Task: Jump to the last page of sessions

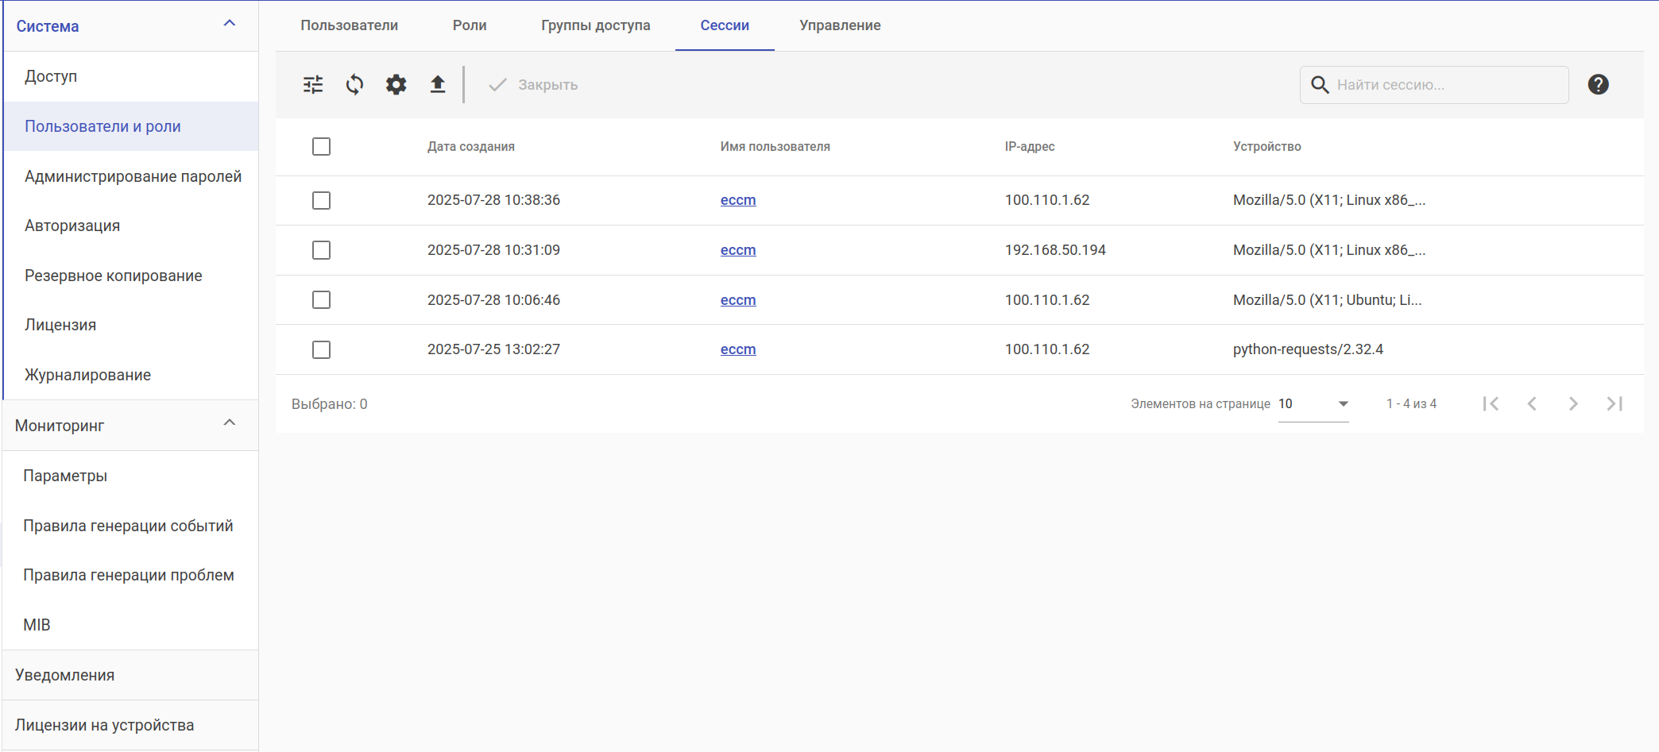Action: [1615, 404]
